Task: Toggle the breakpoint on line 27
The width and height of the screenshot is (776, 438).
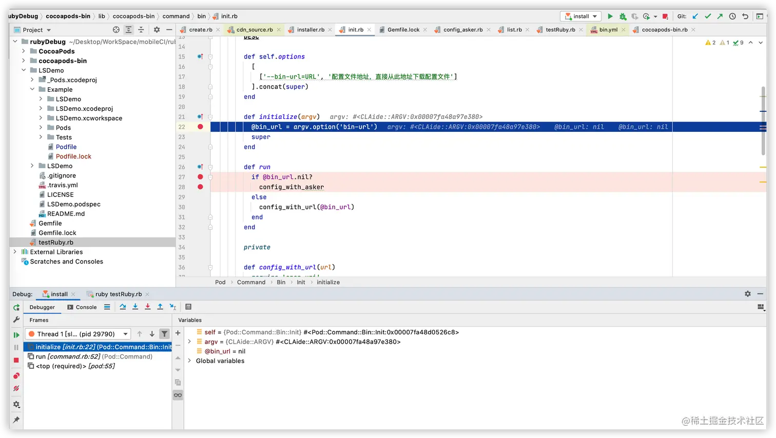Action: 200,177
